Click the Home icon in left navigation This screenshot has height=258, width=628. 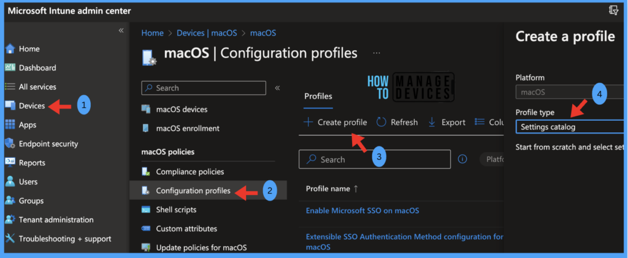10,49
